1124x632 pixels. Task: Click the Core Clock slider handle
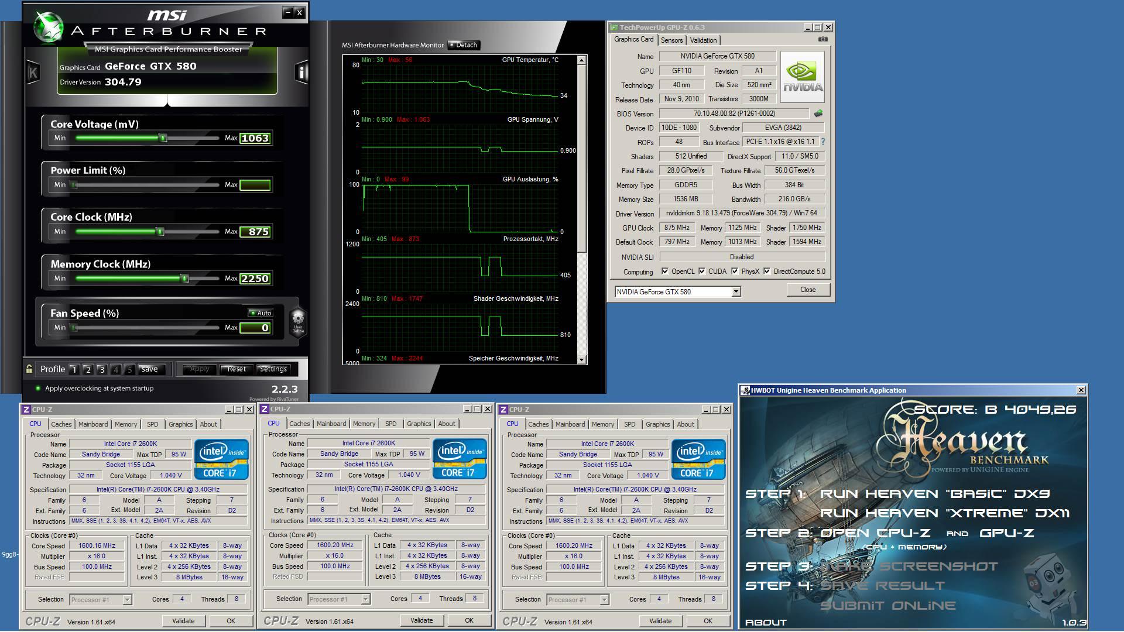coord(160,232)
